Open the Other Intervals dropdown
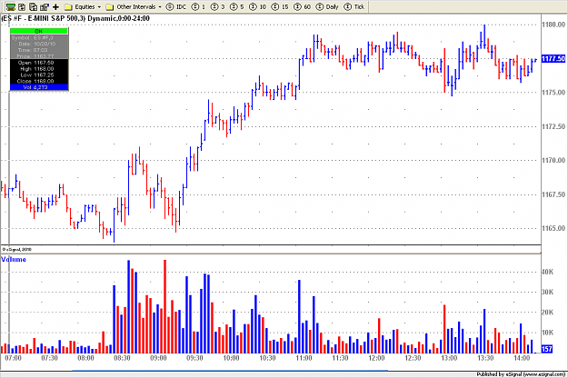The image size is (568, 378). point(134,6)
